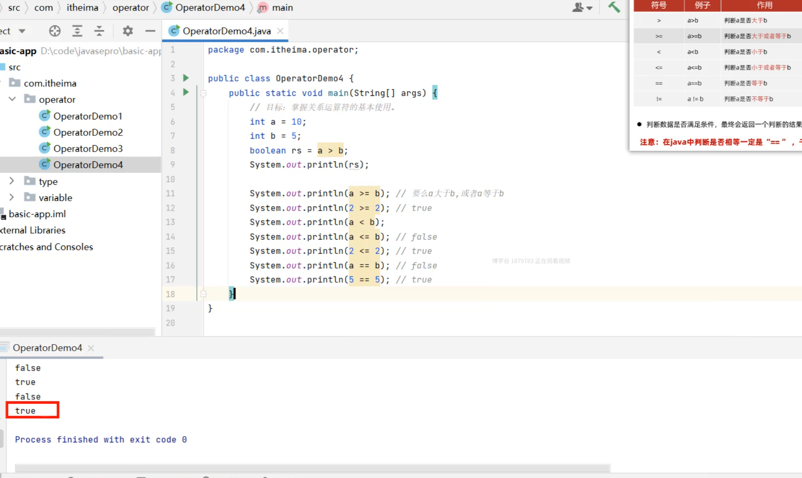The height and width of the screenshot is (478, 802).
Task: Select the OperatorDemo4 run console tab
Action: point(47,348)
